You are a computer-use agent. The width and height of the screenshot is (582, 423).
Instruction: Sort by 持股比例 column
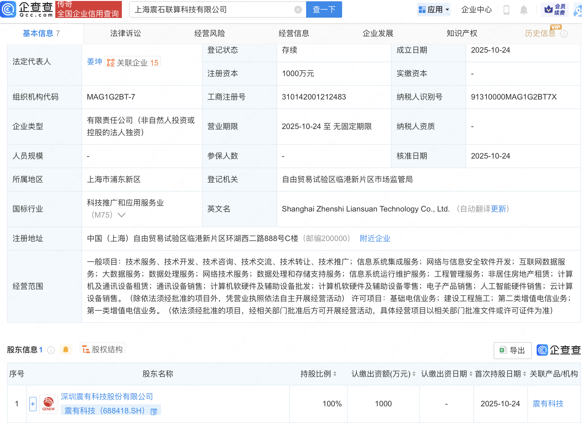335,374
